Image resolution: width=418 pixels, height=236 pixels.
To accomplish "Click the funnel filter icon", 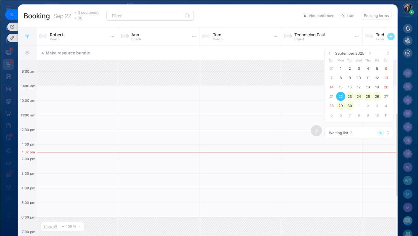I will click(x=27, y=37).
